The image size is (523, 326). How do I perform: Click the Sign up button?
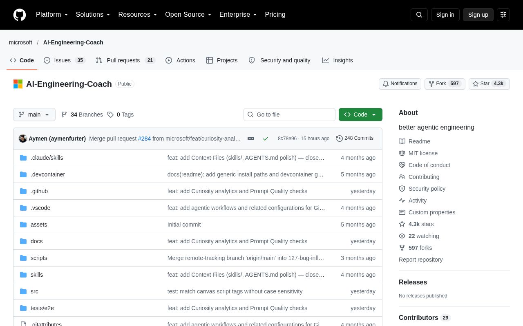pos(478,15)
